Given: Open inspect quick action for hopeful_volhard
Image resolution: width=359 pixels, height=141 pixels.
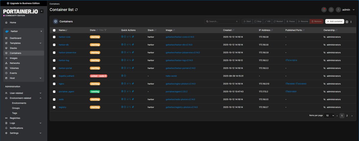Looking at the screenshot, I should (x=125, y=76).
